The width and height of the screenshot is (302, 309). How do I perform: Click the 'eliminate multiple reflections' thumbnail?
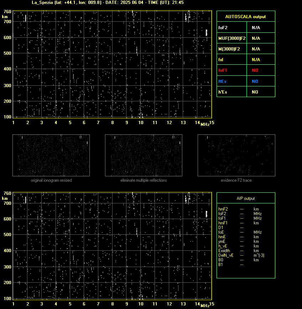tap(144, 155)
